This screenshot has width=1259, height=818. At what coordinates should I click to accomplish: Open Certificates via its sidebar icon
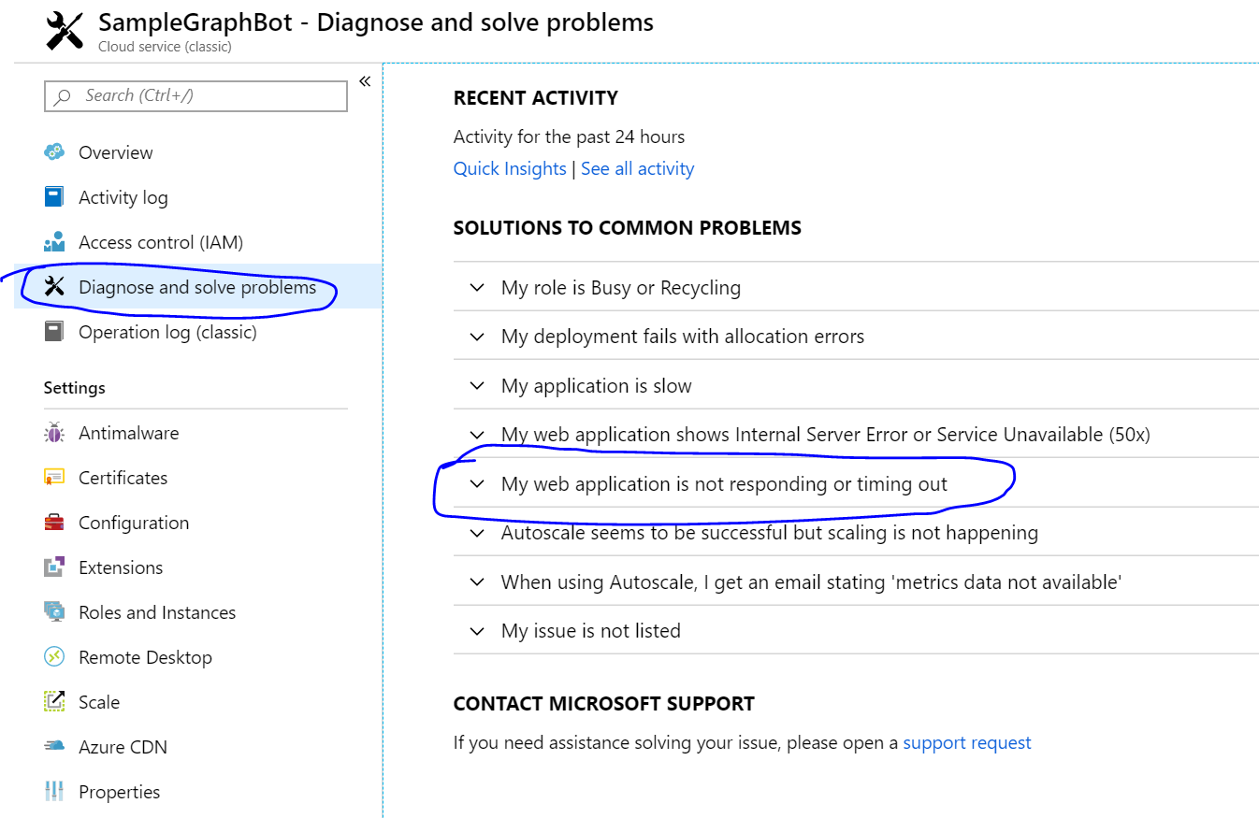tap(54, 478)
